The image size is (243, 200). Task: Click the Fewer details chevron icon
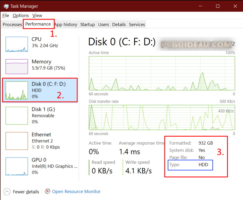click(7, 191)
